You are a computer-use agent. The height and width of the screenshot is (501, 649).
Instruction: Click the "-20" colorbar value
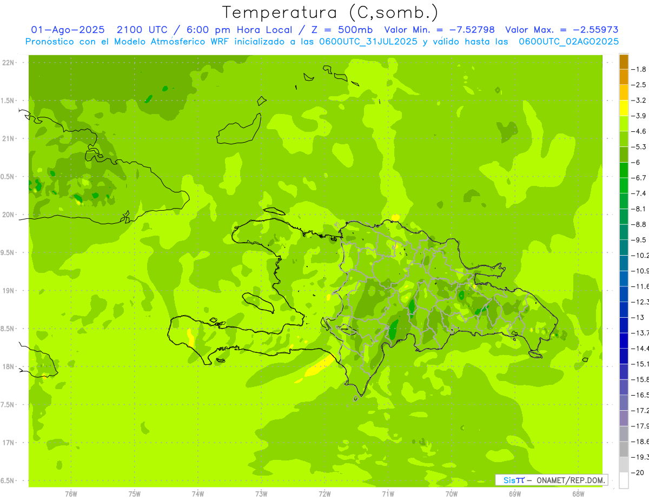click(638, 472)
